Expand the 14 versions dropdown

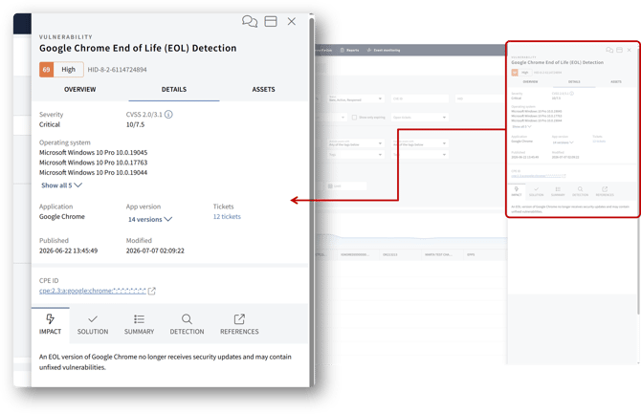point(150,220)
